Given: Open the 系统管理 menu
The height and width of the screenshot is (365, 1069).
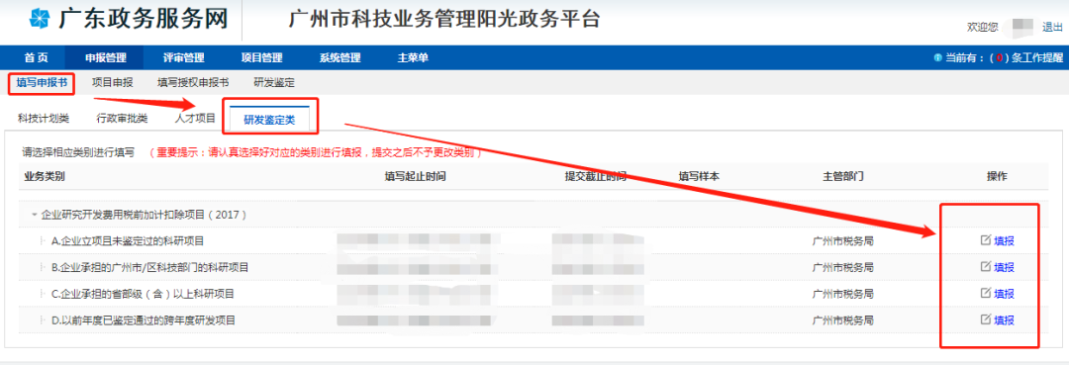Looking at the screenshot, I should (340, 58).
